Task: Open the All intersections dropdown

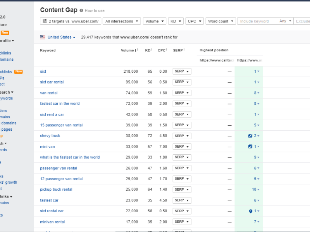Action: (121, 21)
